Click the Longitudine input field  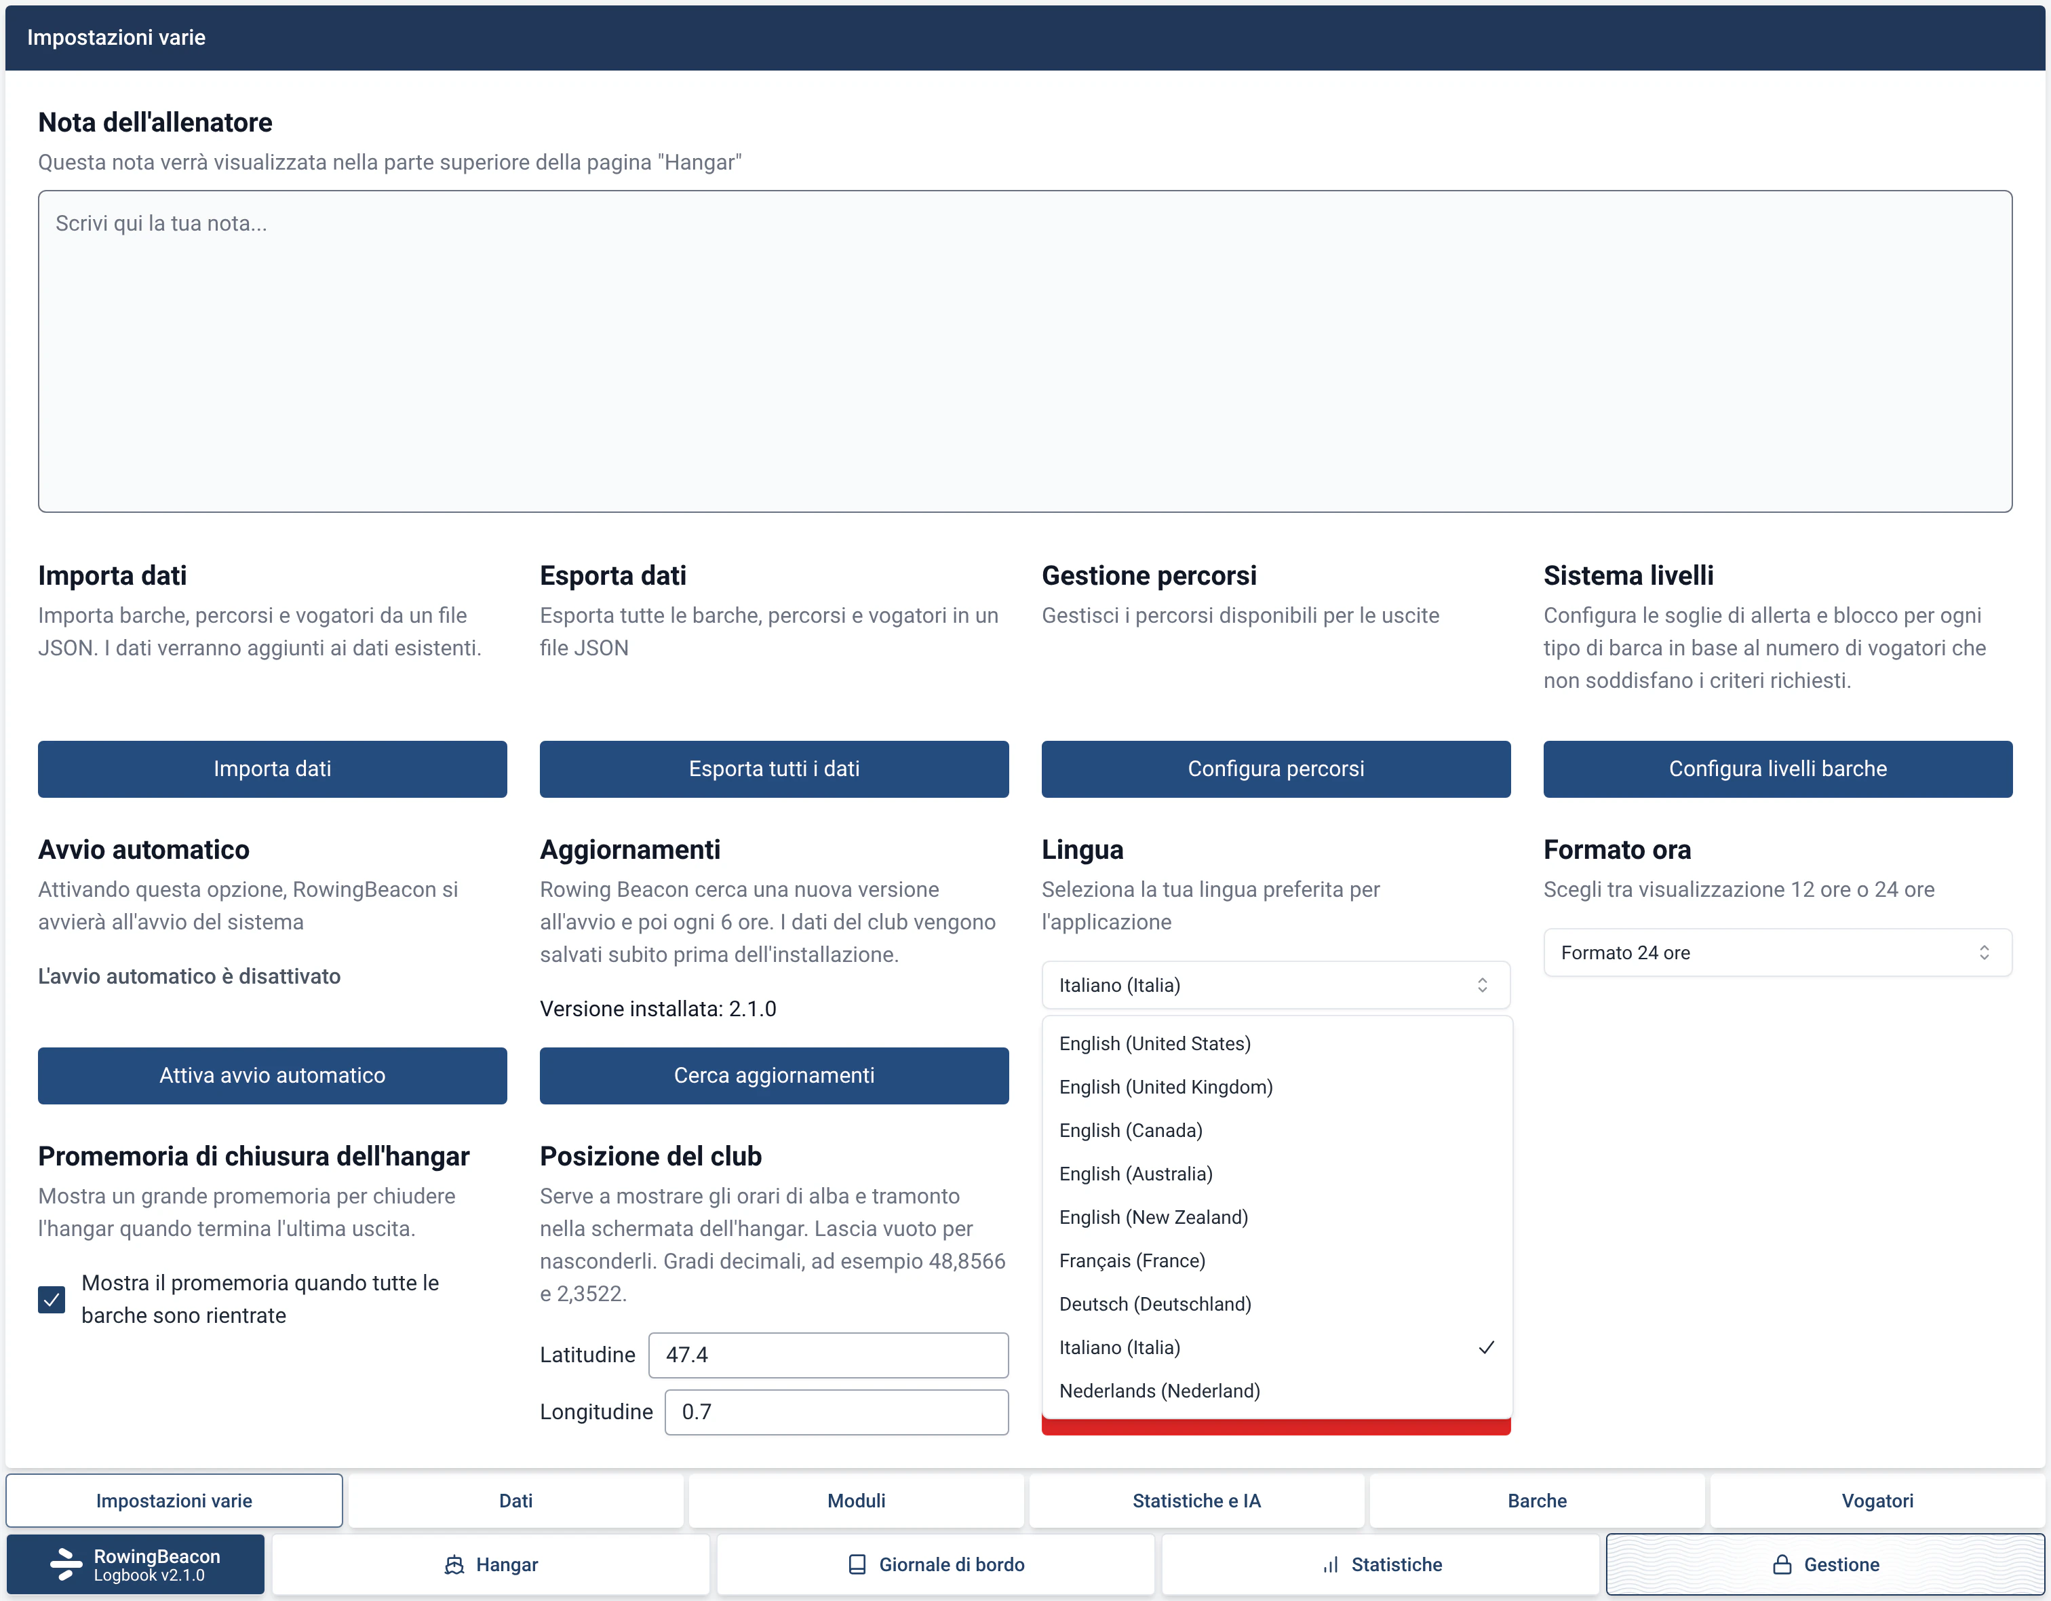coord(836,1412)
